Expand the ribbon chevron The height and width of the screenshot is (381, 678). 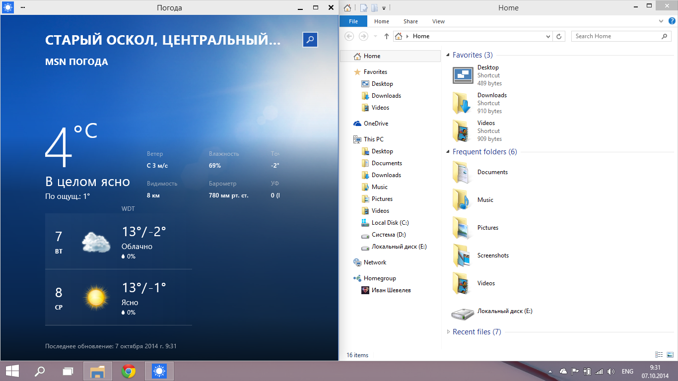661,21
